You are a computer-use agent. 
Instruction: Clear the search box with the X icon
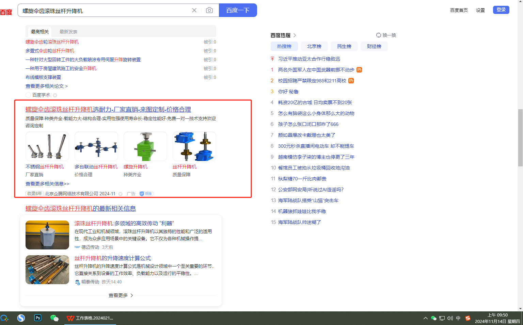point(194,10)
